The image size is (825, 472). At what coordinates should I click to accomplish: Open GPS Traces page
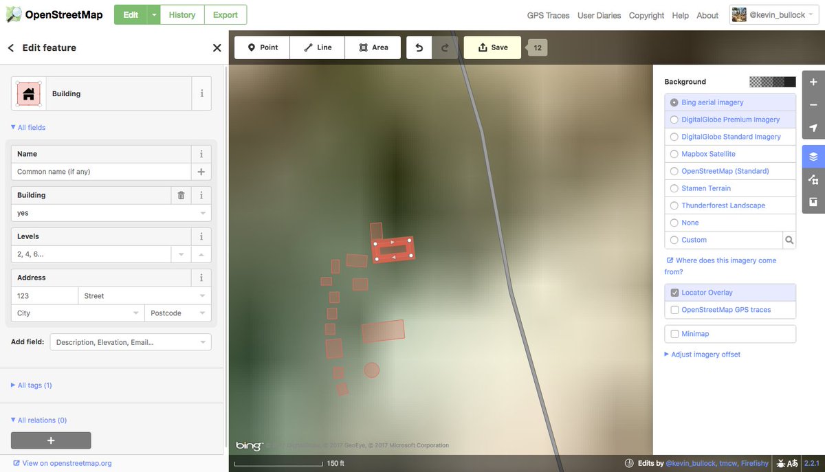(548, 15)
